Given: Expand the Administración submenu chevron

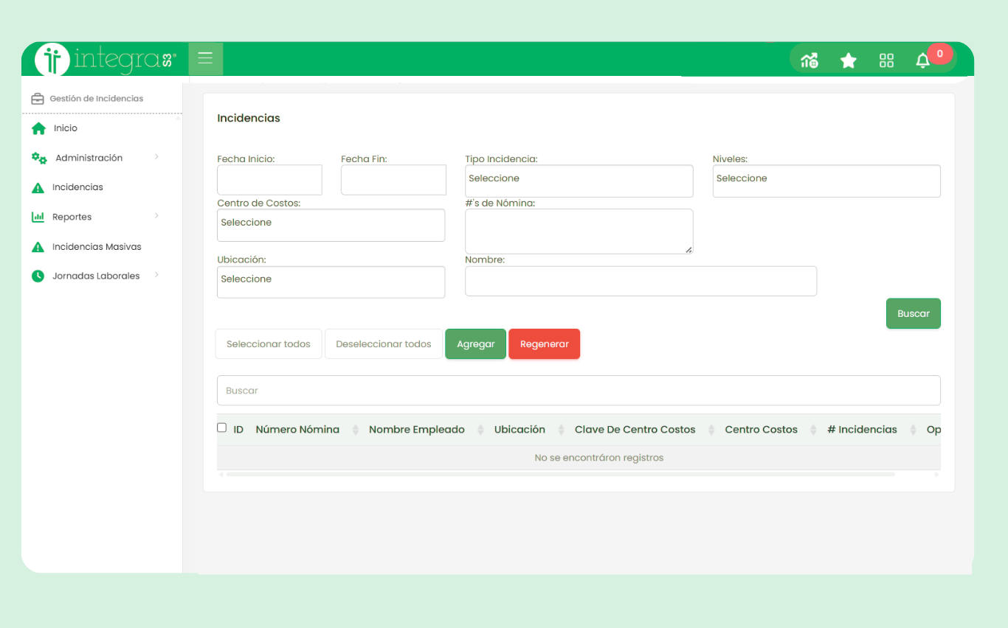Looking at the screenshot, I should (156, 157).
